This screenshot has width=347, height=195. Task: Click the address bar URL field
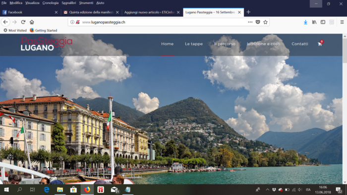pos(164,22)
